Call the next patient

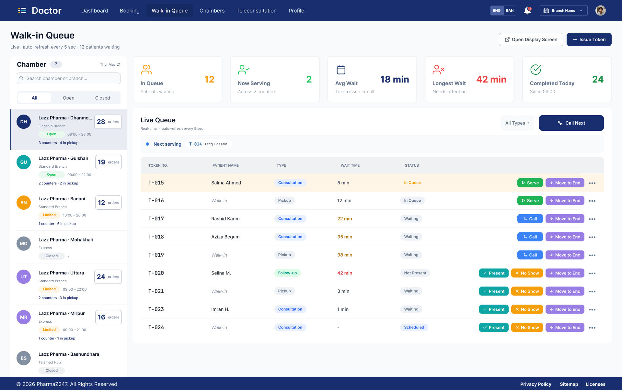pyautogui.click(x=571, y=123)
